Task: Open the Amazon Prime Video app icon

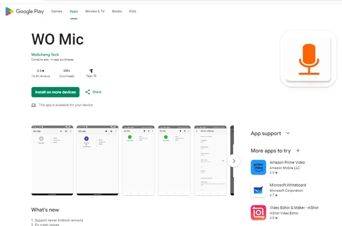Action: 259,167
